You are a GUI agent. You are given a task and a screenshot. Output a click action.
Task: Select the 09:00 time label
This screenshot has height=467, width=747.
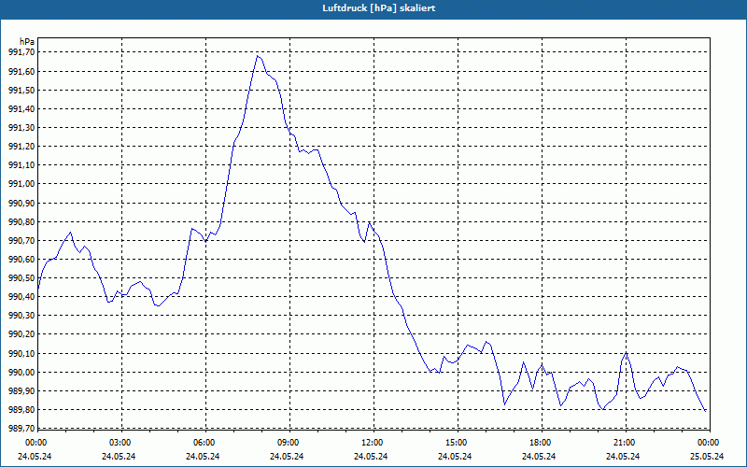[289, 443]
